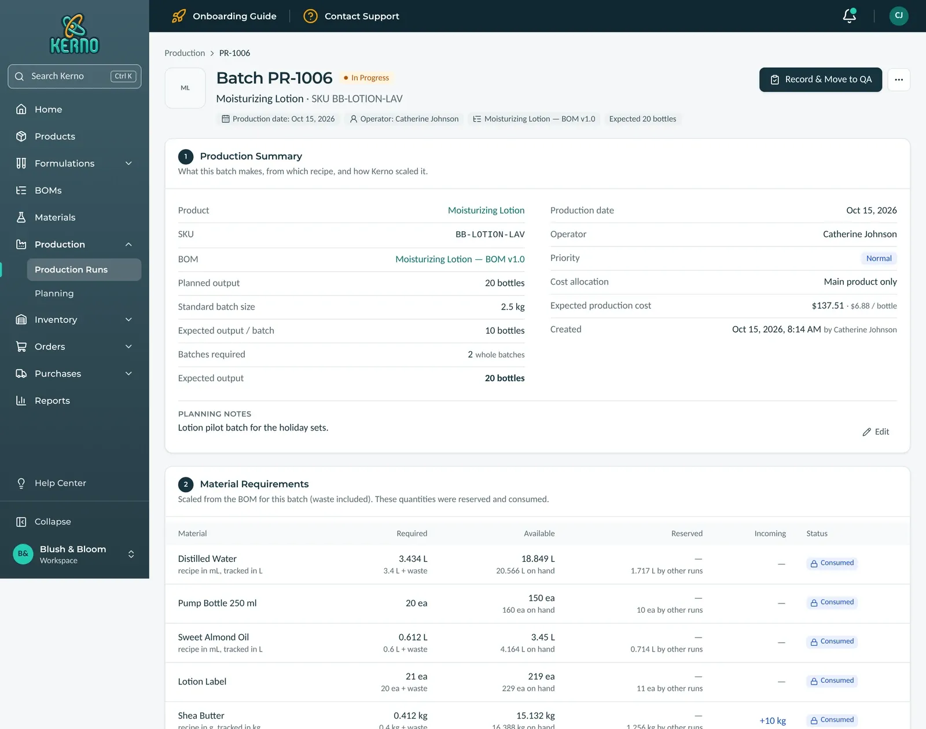Open the Blush & Bloom workspace switcher
Image resolution: width=926 pixels, height=729 pixels.
point(75,554)
